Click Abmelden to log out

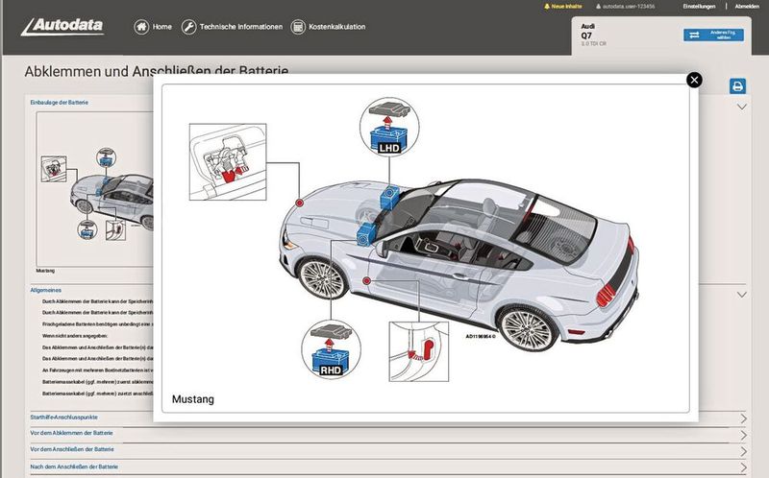(x=747, y=7)
